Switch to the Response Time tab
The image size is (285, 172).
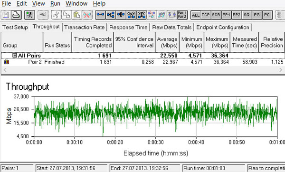(x=128, y=27)
